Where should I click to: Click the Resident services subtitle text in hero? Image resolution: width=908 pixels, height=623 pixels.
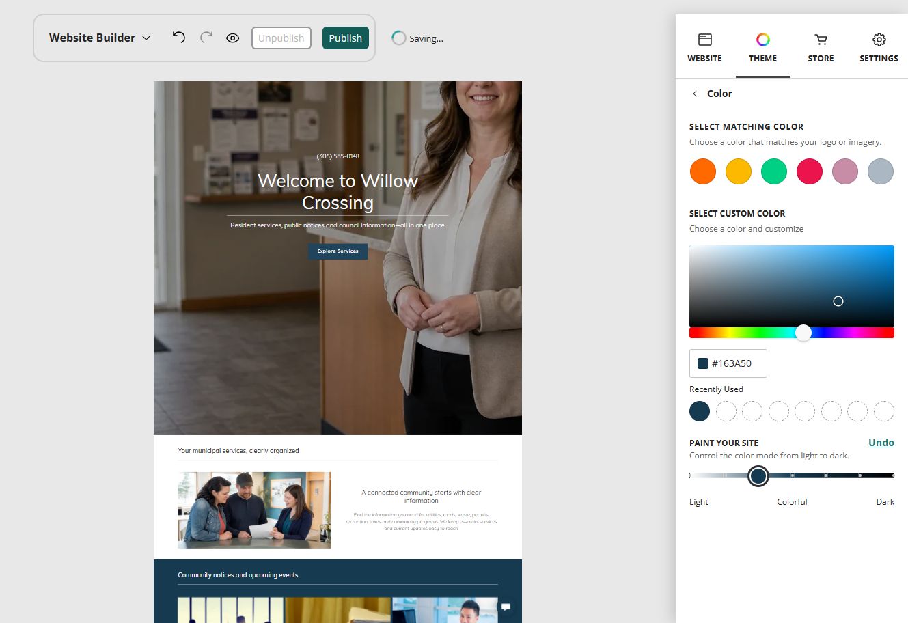point(338,225)
